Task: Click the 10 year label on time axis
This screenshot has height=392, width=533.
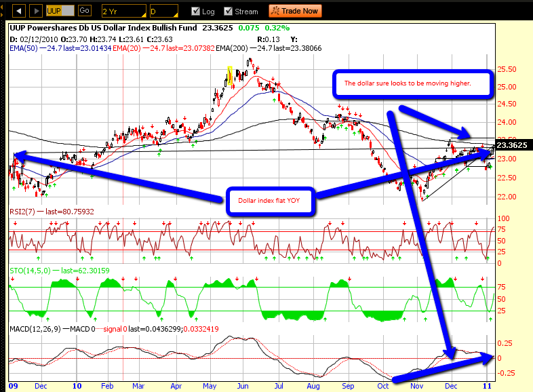Action: tap(77, 386)
